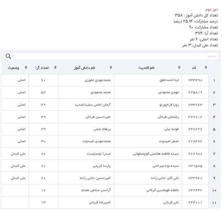The height and width of the screenshot is (211, 222).
Task: Select candidate code ۲۳۳۴۹۸ in first row
Action: 195,80
